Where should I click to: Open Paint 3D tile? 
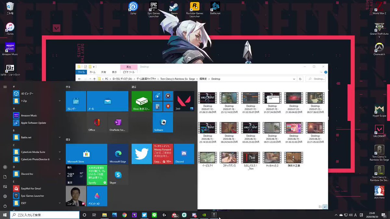(x=97, y=196)
